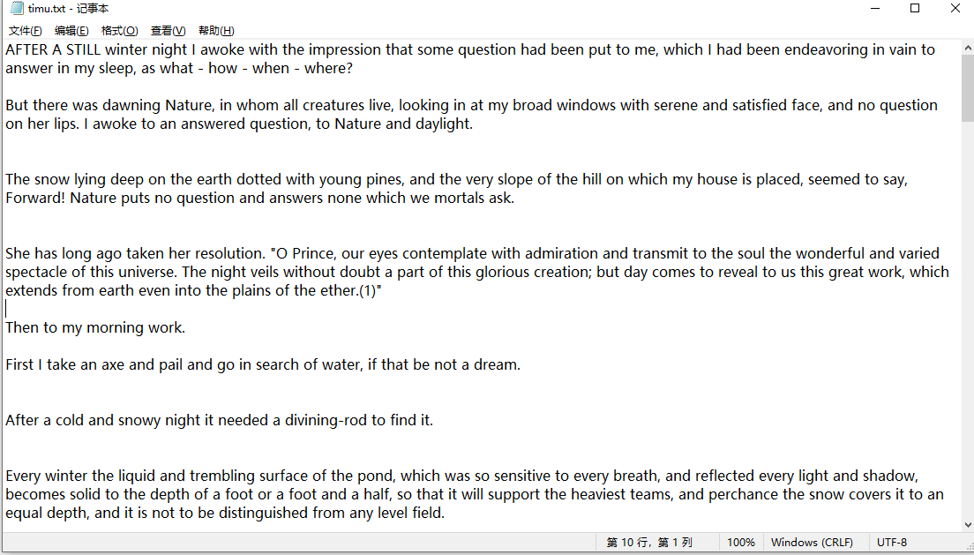
Task: Maximize the Notepad window
Action: [x=915, y=9]
